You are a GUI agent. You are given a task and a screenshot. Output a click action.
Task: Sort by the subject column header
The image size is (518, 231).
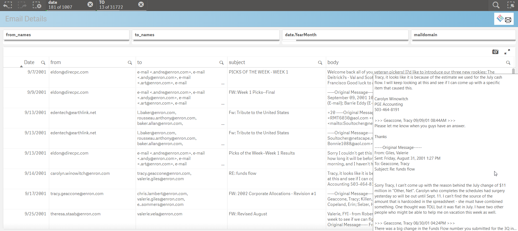[237, 62]
